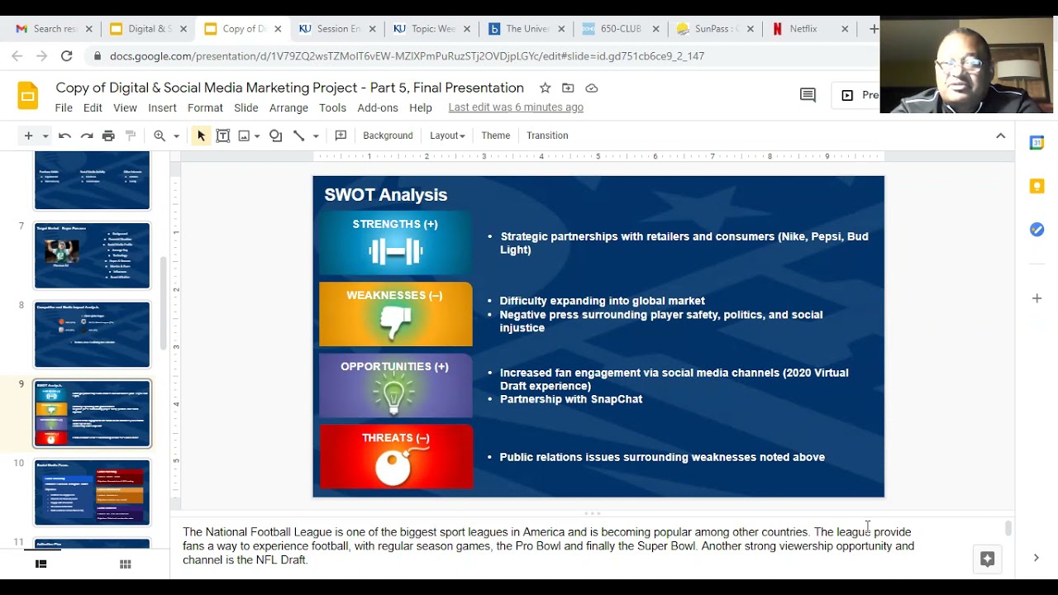This screenshot has height=595, width=1058.
Task: Open Google Tasks side panel icon
Action: (x=1037, y=230)
